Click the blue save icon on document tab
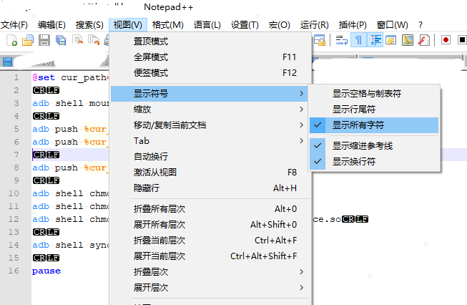This screenshot has height=305, width=467. [x=7, y=62]
